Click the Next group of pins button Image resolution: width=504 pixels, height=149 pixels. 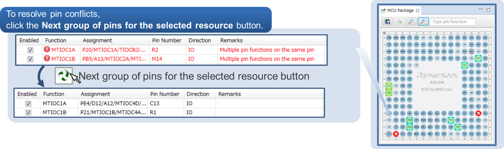tap(64, 76)
